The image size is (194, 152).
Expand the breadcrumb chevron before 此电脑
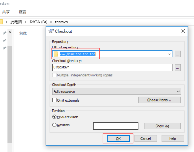click(x=7, y=22)
